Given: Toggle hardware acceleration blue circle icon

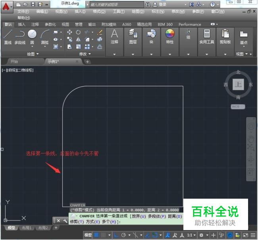Looking at the screenshot, I should 230,235.
